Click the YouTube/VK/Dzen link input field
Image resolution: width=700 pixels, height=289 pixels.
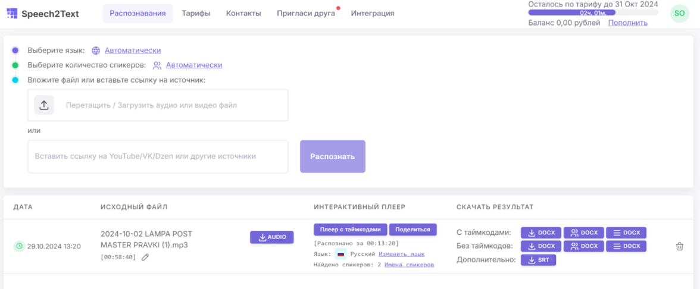coord(158,156)
